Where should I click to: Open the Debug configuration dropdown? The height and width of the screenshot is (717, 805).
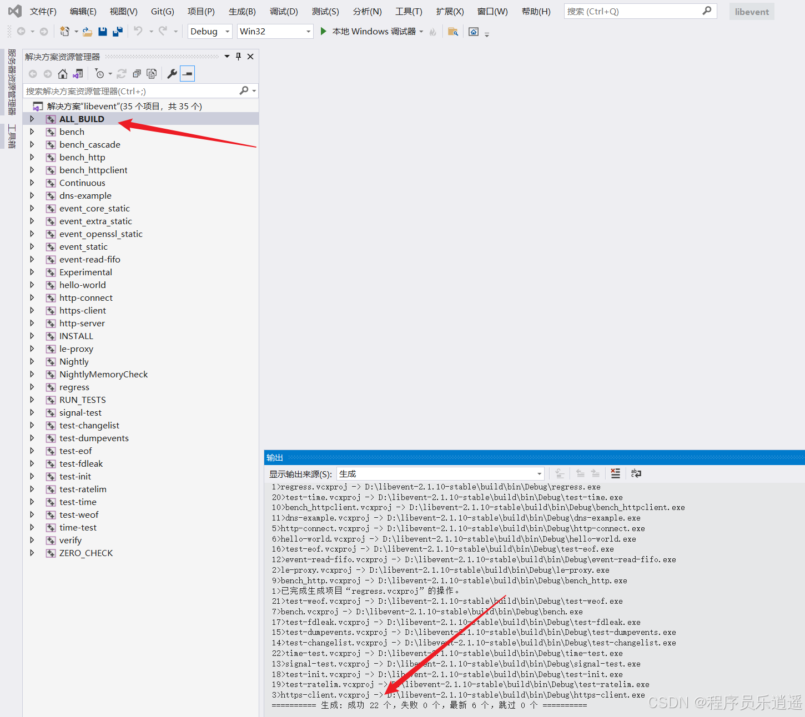tap(210, 32)
